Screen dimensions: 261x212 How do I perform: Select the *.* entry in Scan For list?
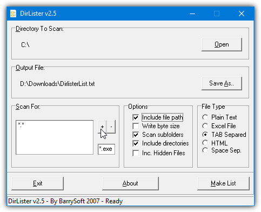21,124
